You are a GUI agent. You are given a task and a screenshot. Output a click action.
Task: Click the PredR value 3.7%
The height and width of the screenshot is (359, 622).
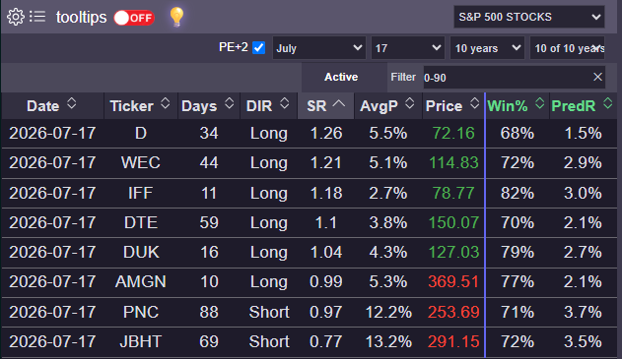tap(583, 313)
